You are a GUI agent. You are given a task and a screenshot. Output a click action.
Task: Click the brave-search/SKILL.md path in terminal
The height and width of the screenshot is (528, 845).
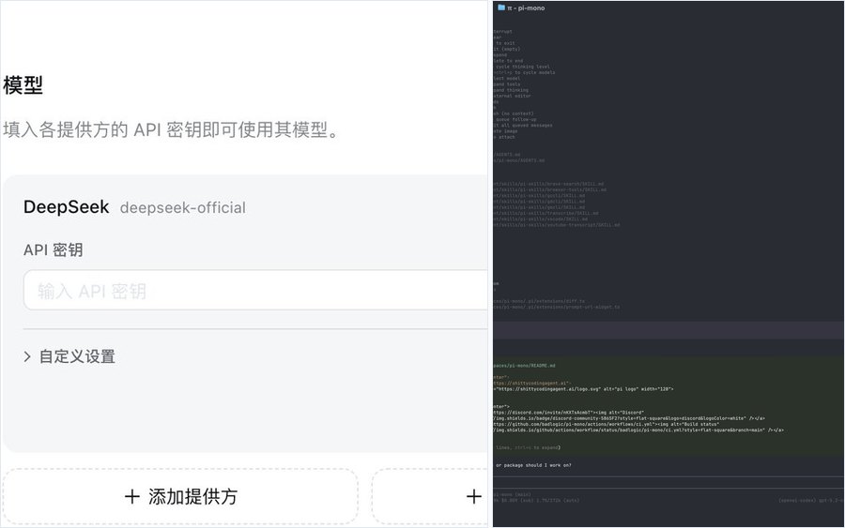(548, 184)
